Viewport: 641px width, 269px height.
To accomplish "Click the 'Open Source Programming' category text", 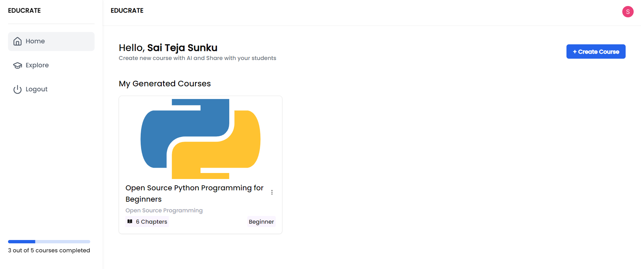I will point(164,210).
